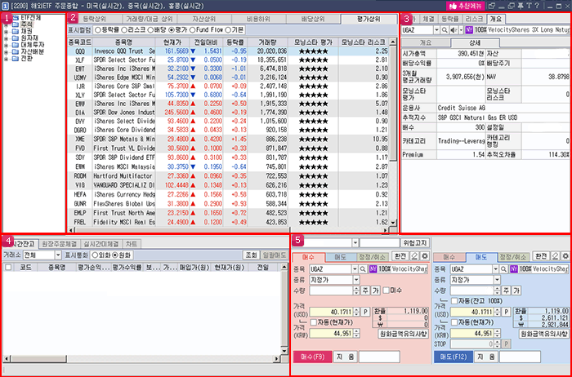This screenshot has height=377, width=572.
Task: Click the vertical scrollbar of the ETF ranking table
Action: (393, 132)
